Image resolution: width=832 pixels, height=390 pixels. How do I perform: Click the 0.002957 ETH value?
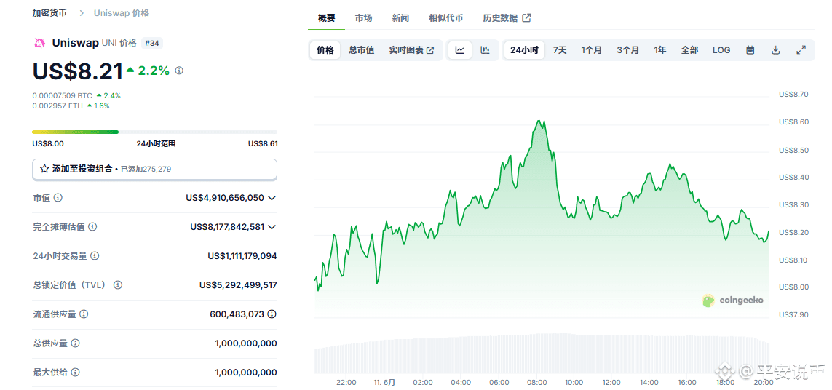coord(58,106)
